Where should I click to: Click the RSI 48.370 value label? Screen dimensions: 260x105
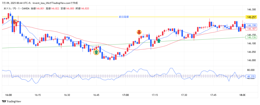pyautogui.click(x=251, y=77)
